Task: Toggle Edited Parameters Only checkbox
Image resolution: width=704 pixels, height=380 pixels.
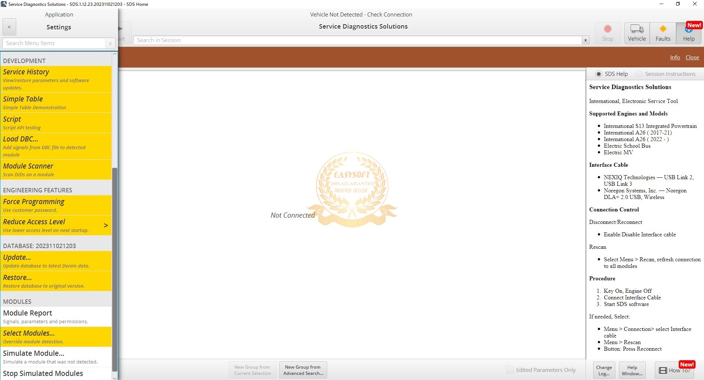Action: pyautogui.click(x=510, y=370)
